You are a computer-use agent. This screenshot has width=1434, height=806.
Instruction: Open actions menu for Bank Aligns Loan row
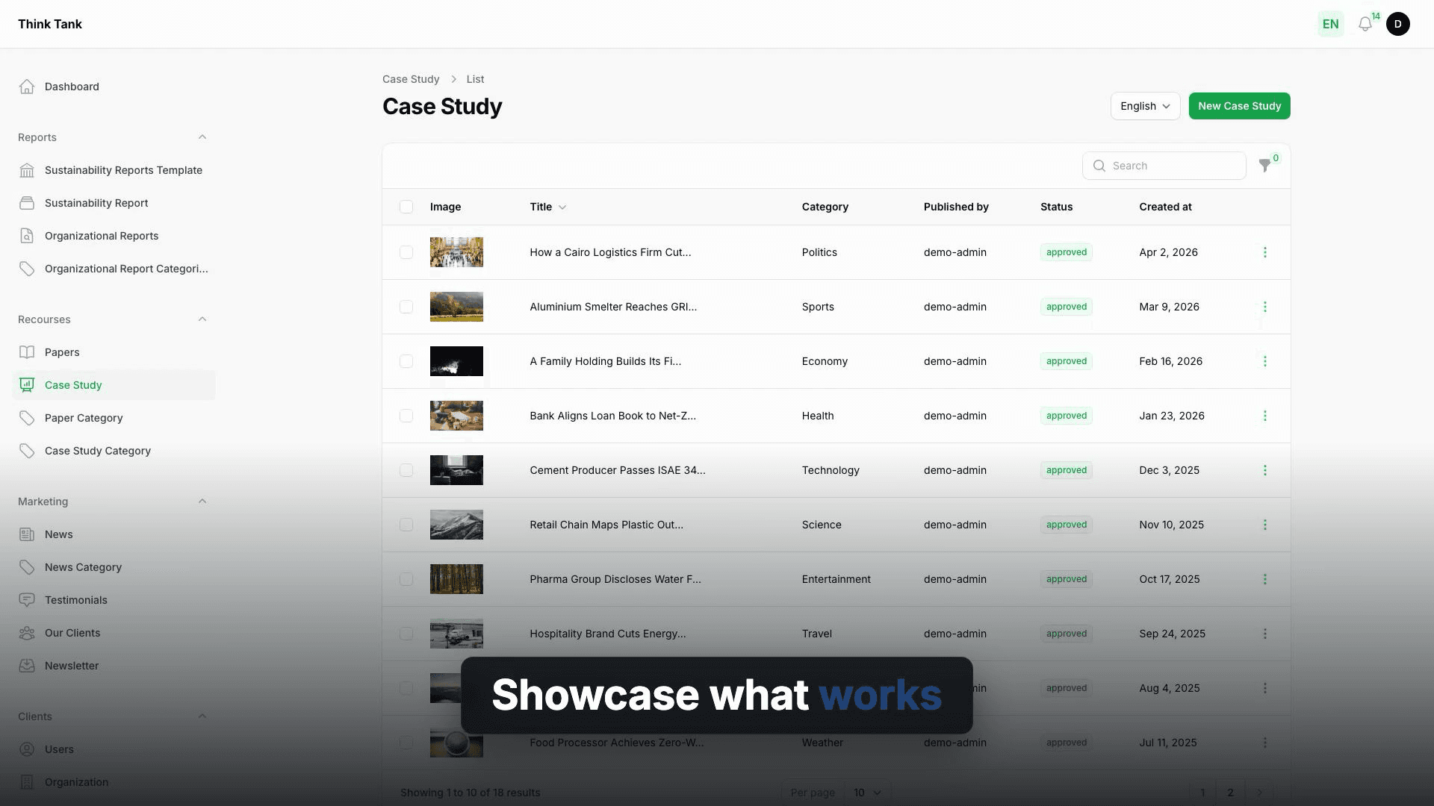[x=1264, y=416]
